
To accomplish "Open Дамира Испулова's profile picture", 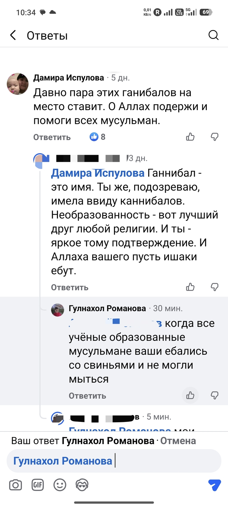I will [x=18, y=84].
